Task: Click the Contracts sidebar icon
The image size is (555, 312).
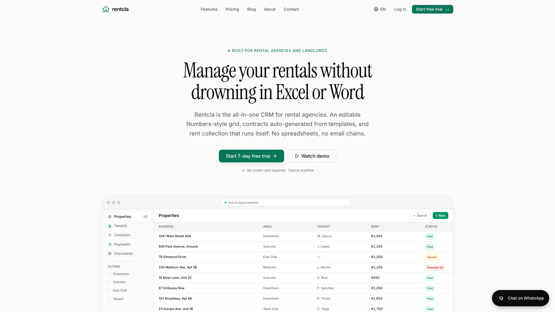Action: click(x=110, y=235)
